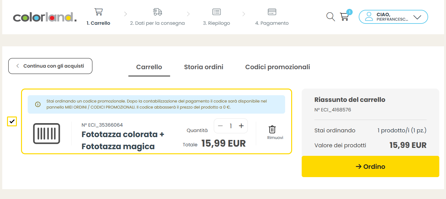Click the barcode product thumbnail
The image size is (446, 199).
[47, 133]
